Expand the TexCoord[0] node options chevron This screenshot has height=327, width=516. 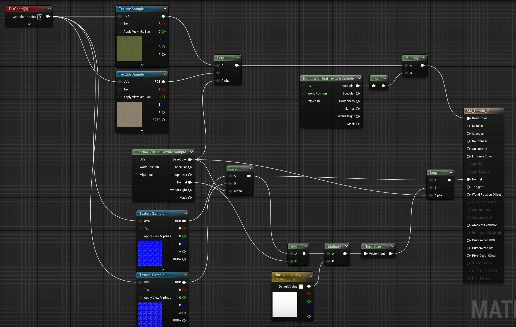[x=29, y=24]
